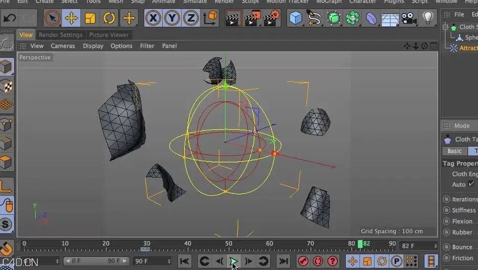The image size is (478, 270).
Task: Activate the Rotate tool
Action: 109,18
